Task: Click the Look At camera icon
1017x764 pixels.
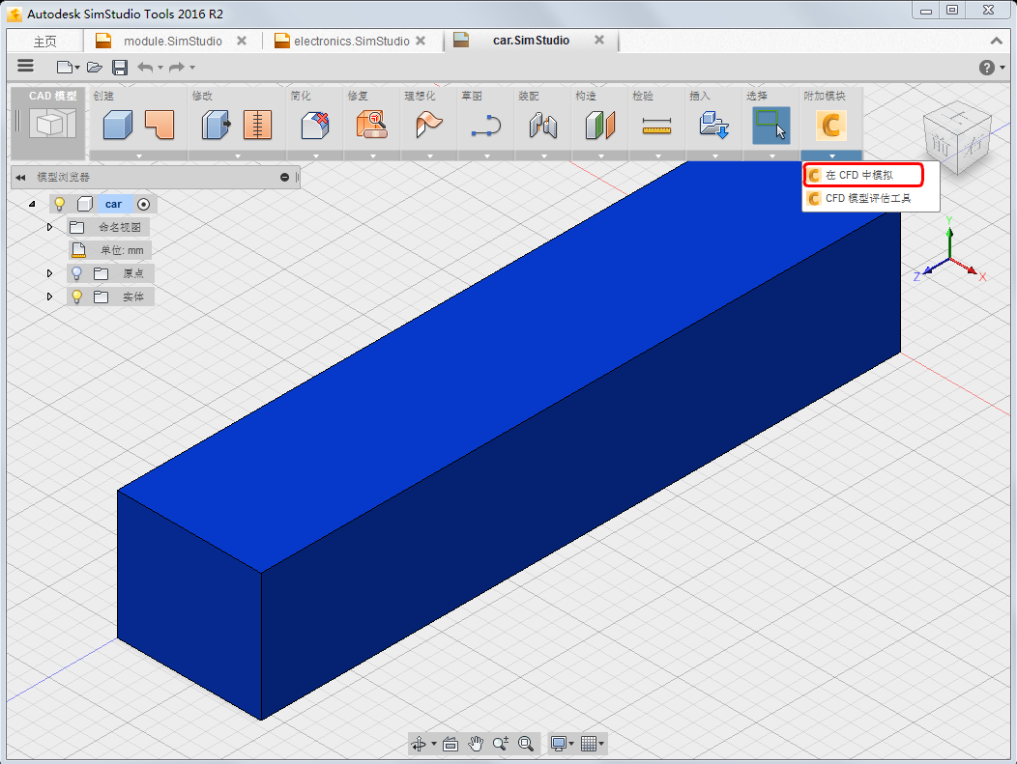Action: click(x=450, y=744)
